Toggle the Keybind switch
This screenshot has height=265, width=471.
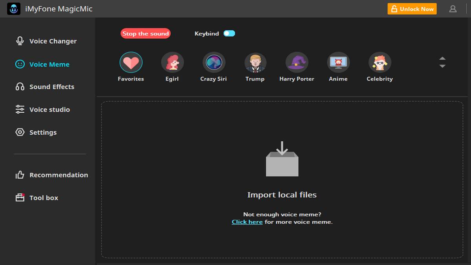[229, 33]
